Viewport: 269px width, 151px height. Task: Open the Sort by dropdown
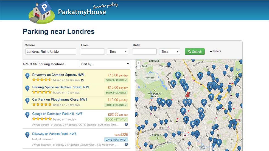coord(105,64)
